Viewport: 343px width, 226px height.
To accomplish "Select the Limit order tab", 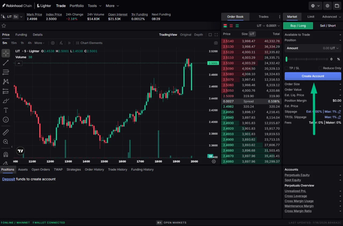I will (x=311, y=17).
